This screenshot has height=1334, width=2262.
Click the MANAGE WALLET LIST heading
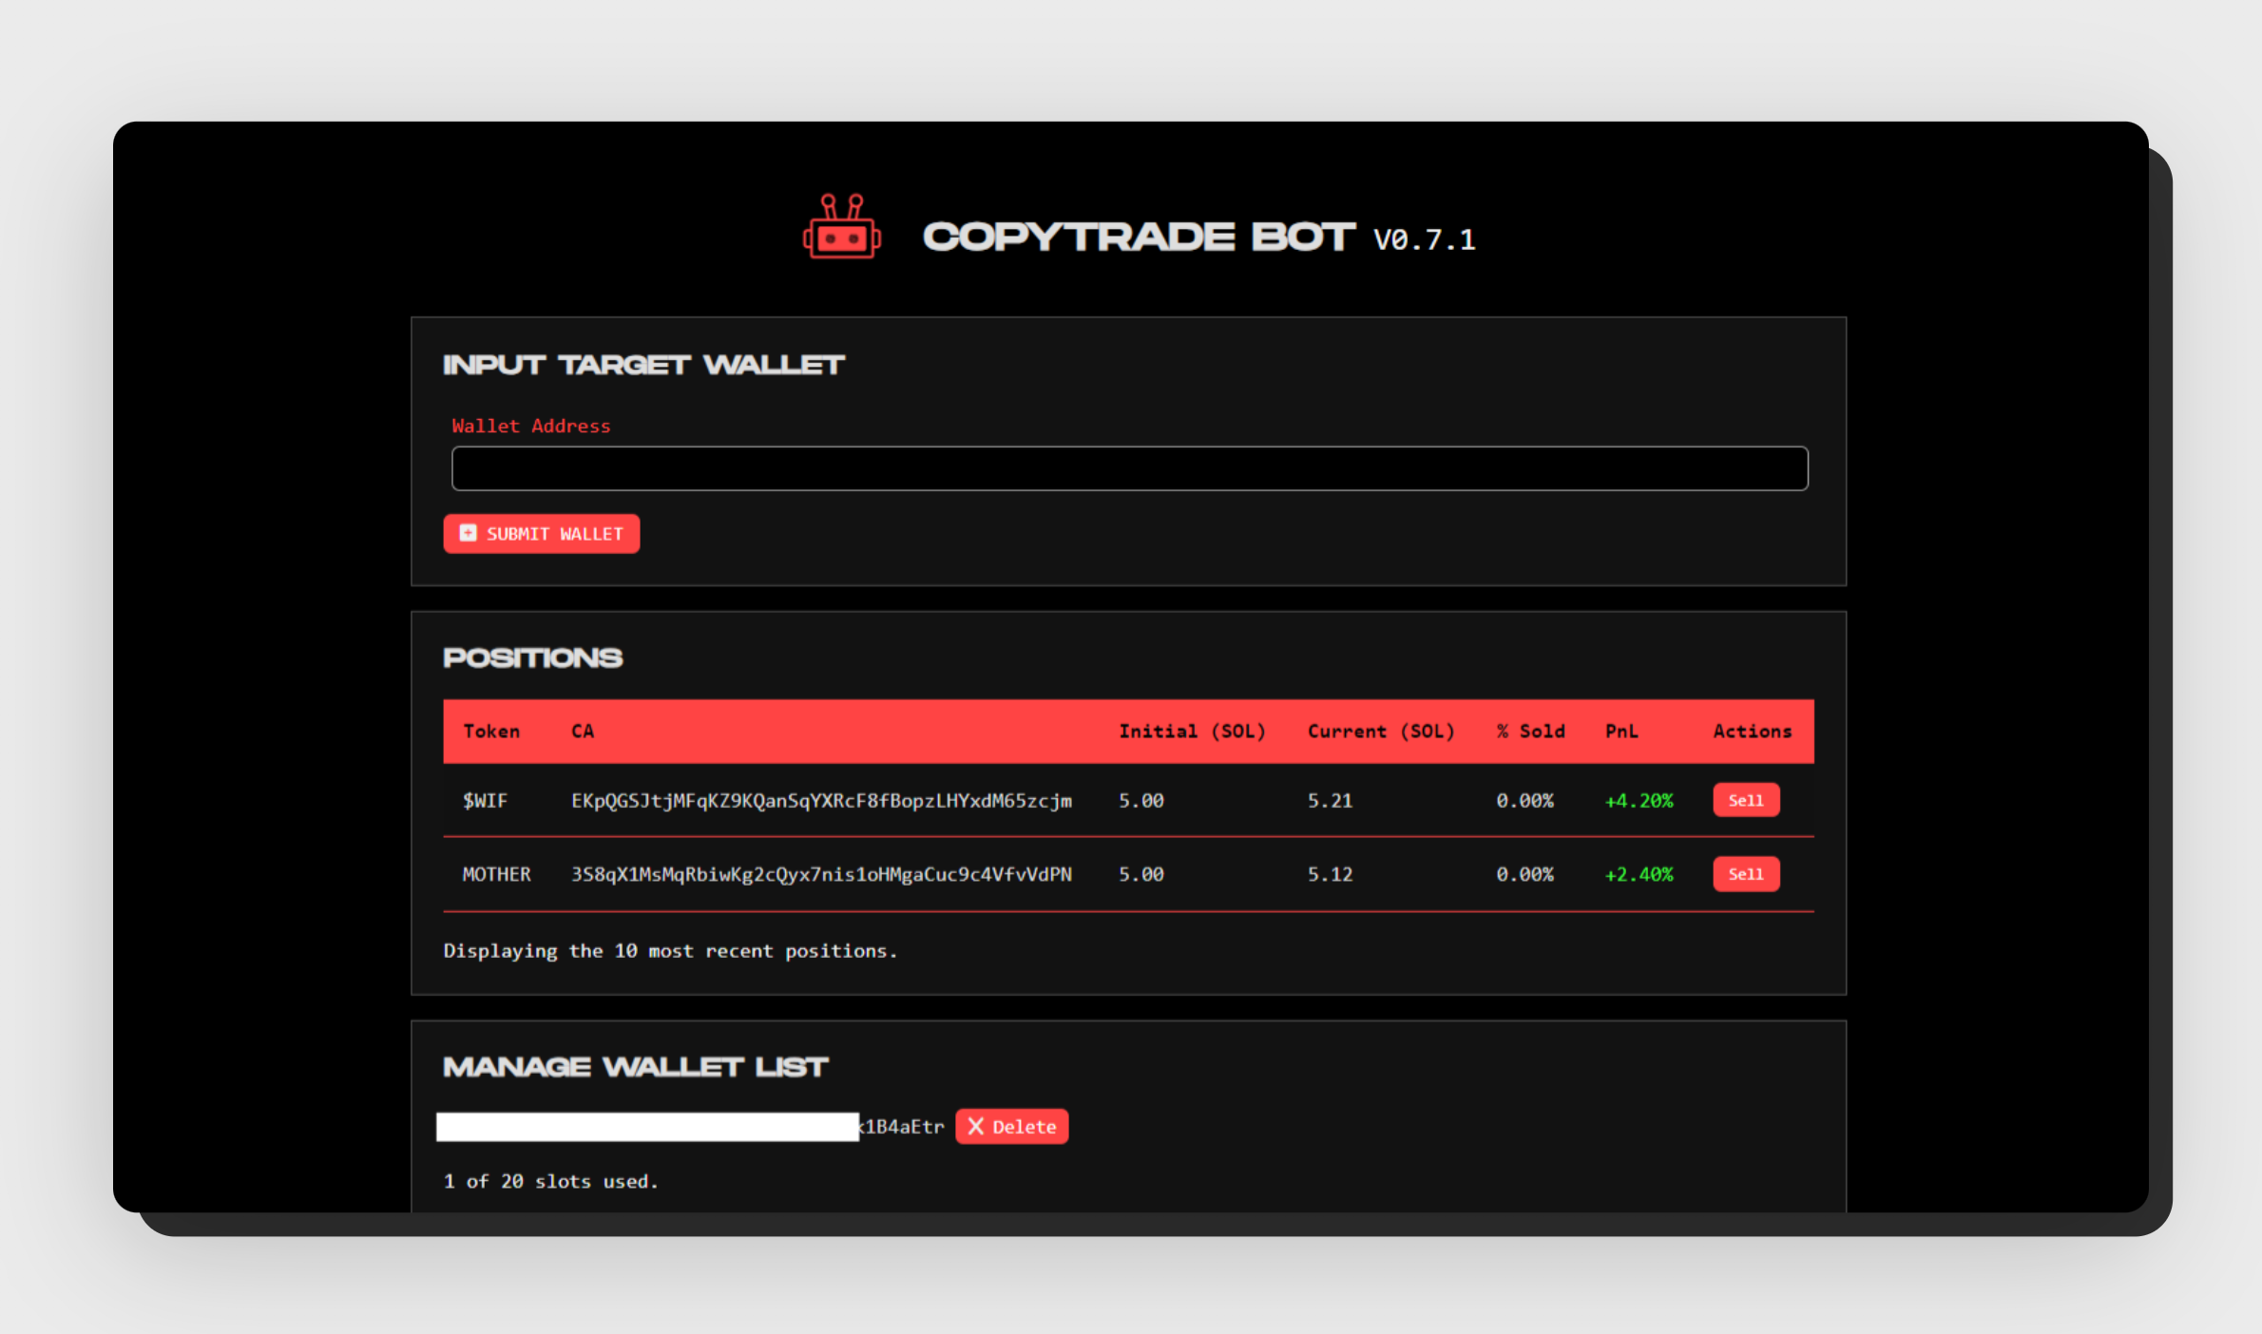[x=636, y=1067]
